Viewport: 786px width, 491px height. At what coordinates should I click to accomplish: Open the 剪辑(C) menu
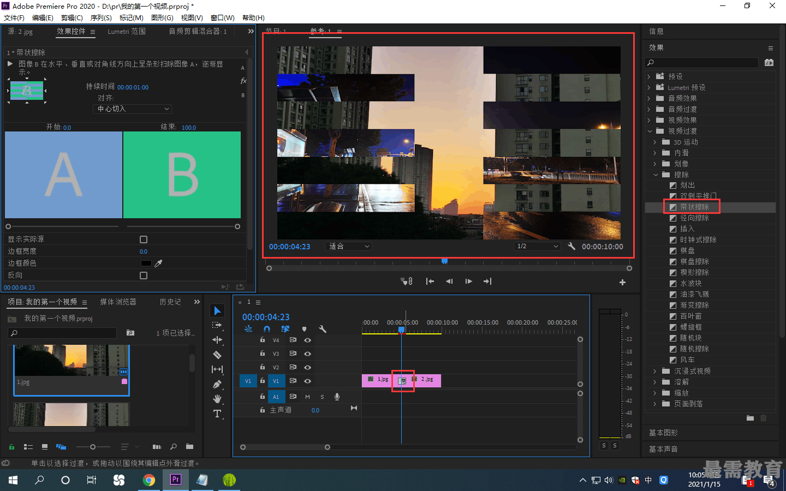(x=72, y=18)
